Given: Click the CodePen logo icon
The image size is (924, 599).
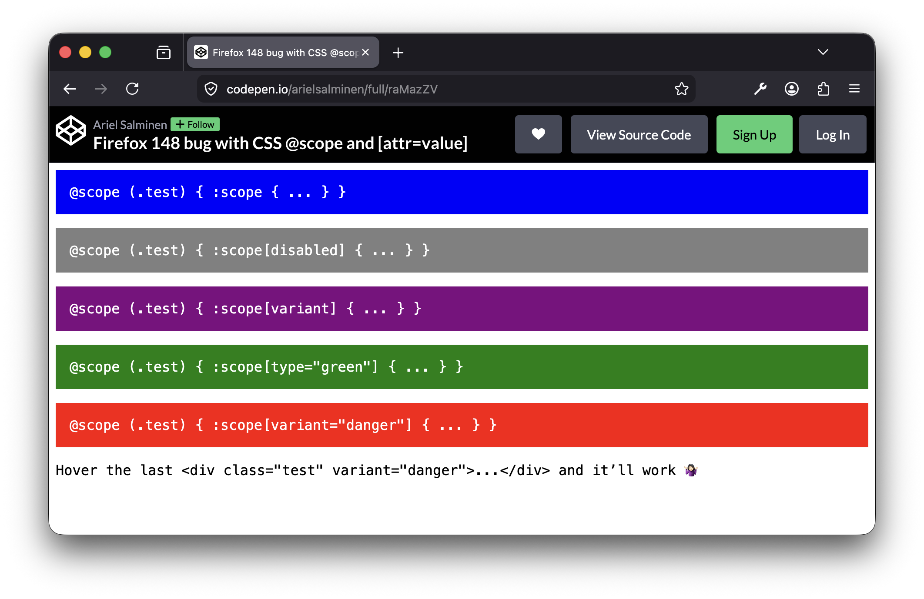Looking at the screenshot, I should coord(71,130).
